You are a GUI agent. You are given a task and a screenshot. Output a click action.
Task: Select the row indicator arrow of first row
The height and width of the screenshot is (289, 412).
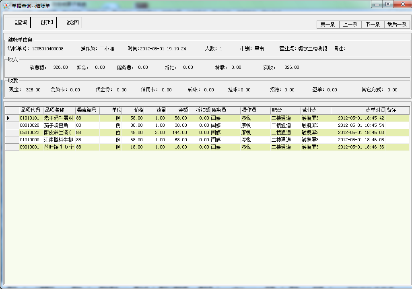pyautogui.click(x=8, y=118)
